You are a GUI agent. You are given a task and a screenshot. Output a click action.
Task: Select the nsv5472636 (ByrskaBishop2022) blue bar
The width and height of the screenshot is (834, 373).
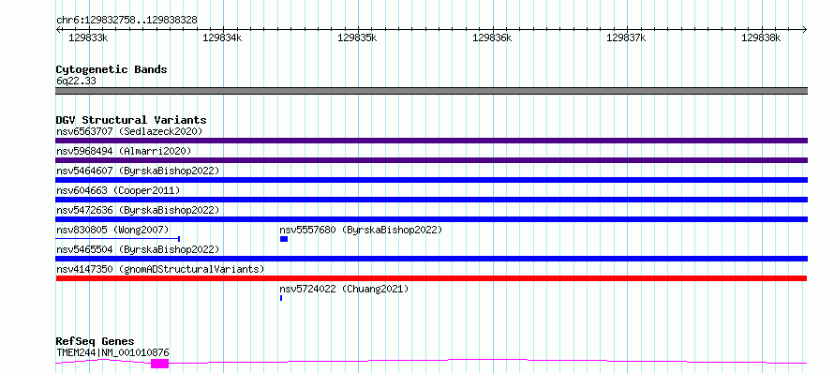pyautogui.click(x=431, y=219)
